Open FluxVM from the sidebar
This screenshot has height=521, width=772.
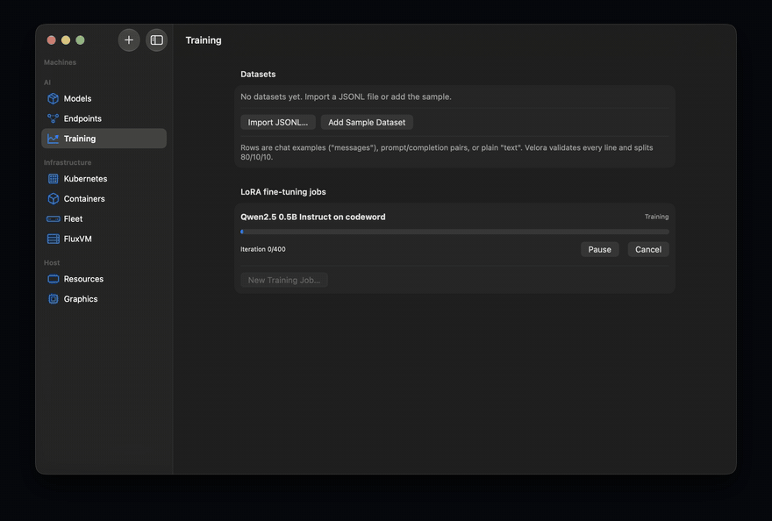[x=104, y=239]
